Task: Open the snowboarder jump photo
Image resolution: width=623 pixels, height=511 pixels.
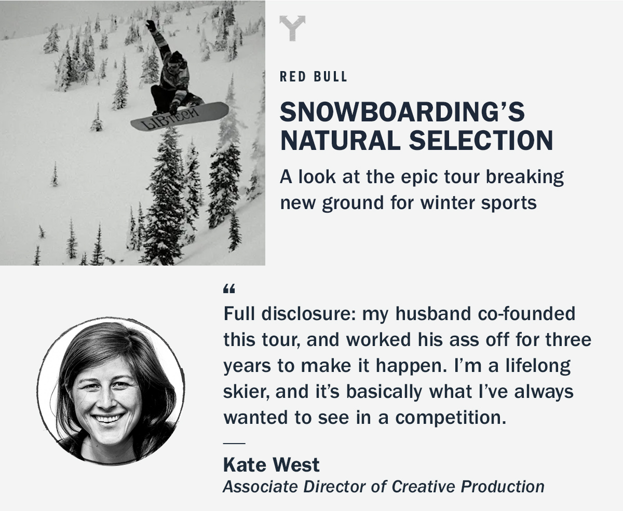Action: point(132,132)
